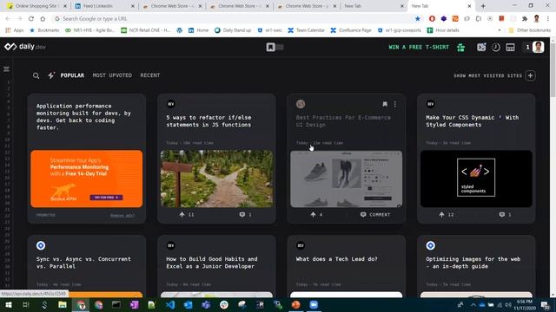Viewport: 556px width, 312px height.
Task: Open the search icon in the feed header
Action: [36, 75]
